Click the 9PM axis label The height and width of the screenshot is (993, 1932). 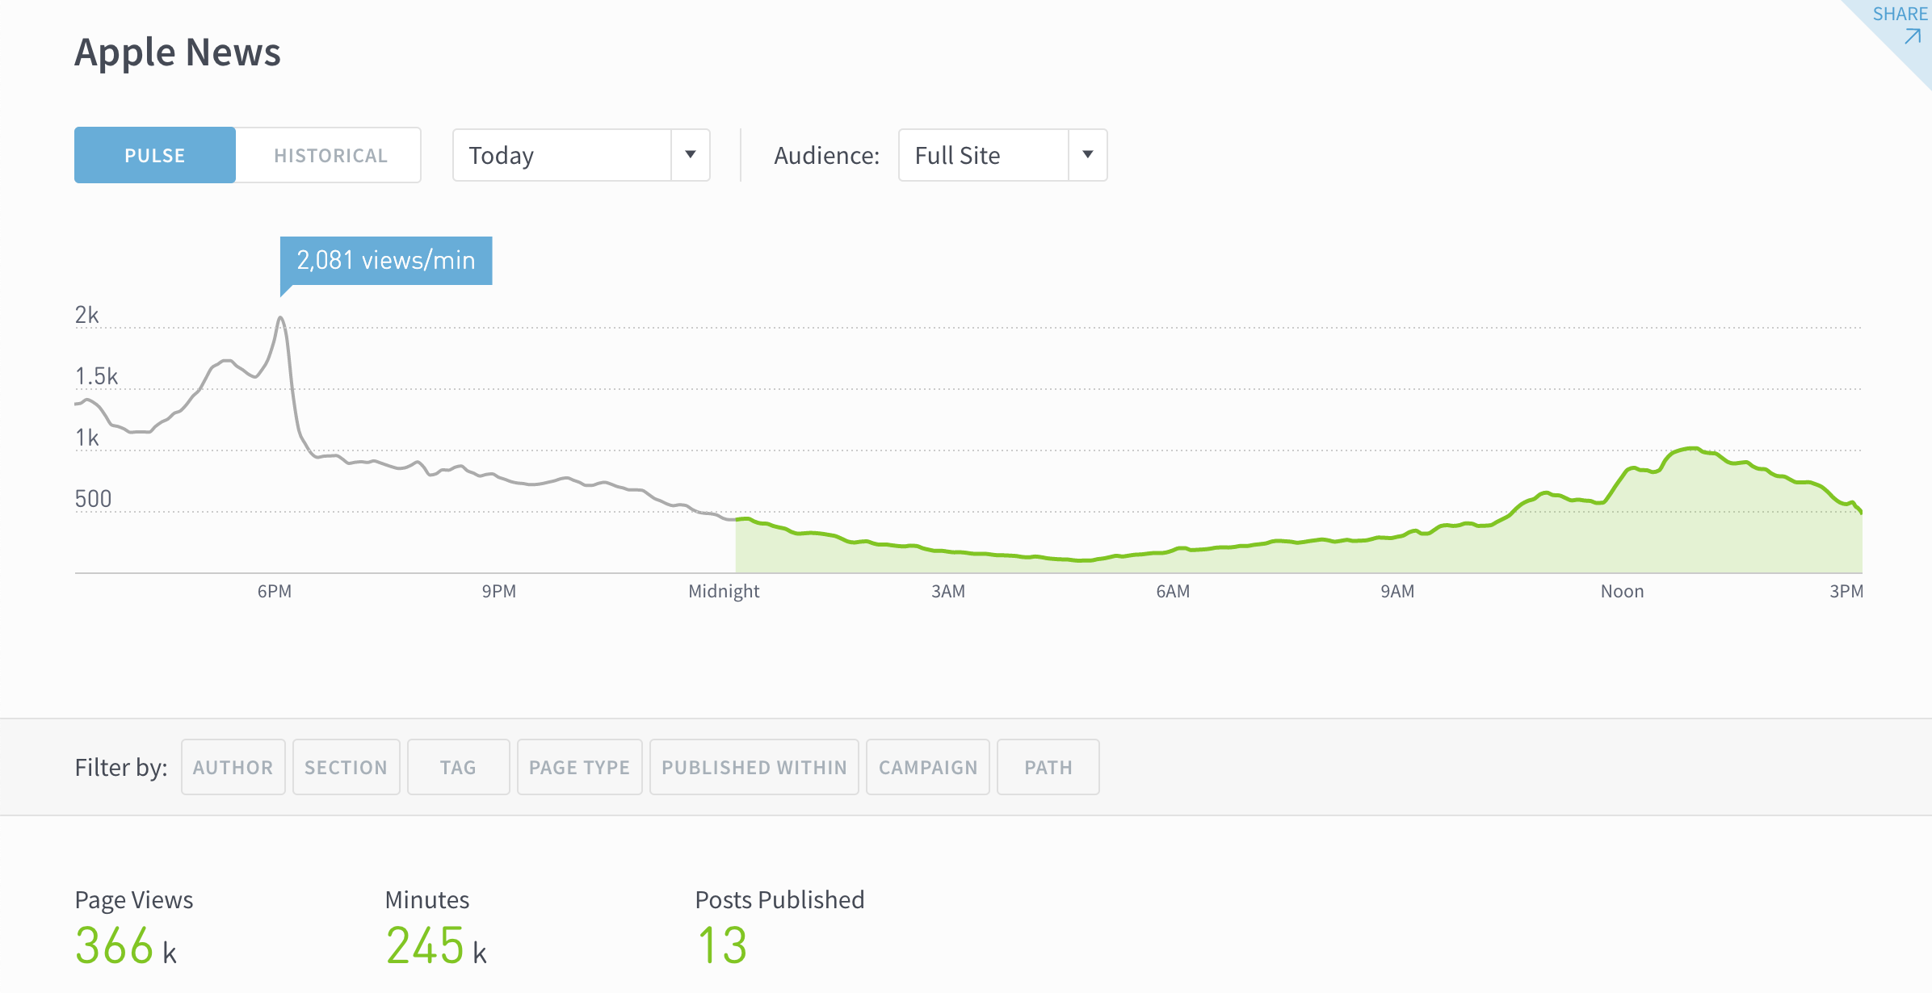(x=499, y=591)
